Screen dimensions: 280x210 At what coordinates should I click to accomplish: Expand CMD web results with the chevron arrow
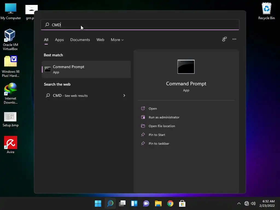pyautogui.click(x=124, y=95)
